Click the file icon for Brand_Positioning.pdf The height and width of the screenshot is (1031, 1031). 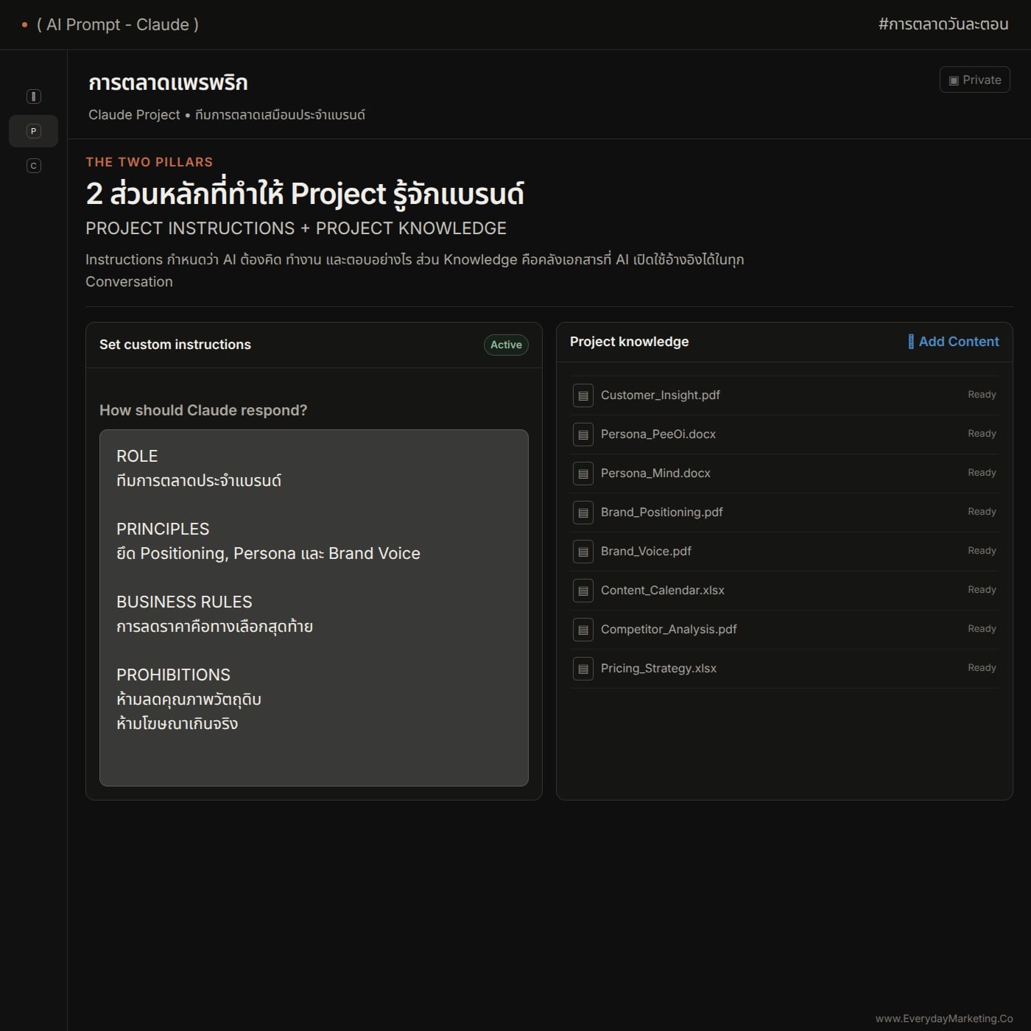(x=583, y=513)
